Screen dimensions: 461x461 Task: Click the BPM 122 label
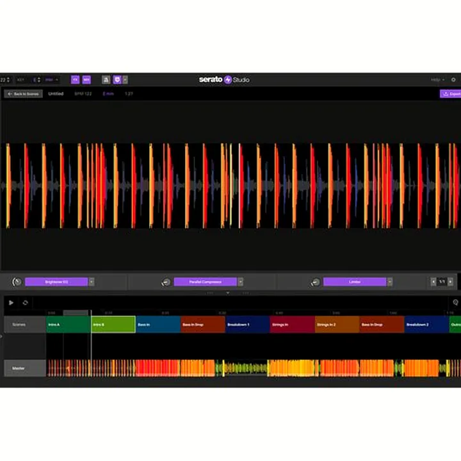tap(83, 93)
